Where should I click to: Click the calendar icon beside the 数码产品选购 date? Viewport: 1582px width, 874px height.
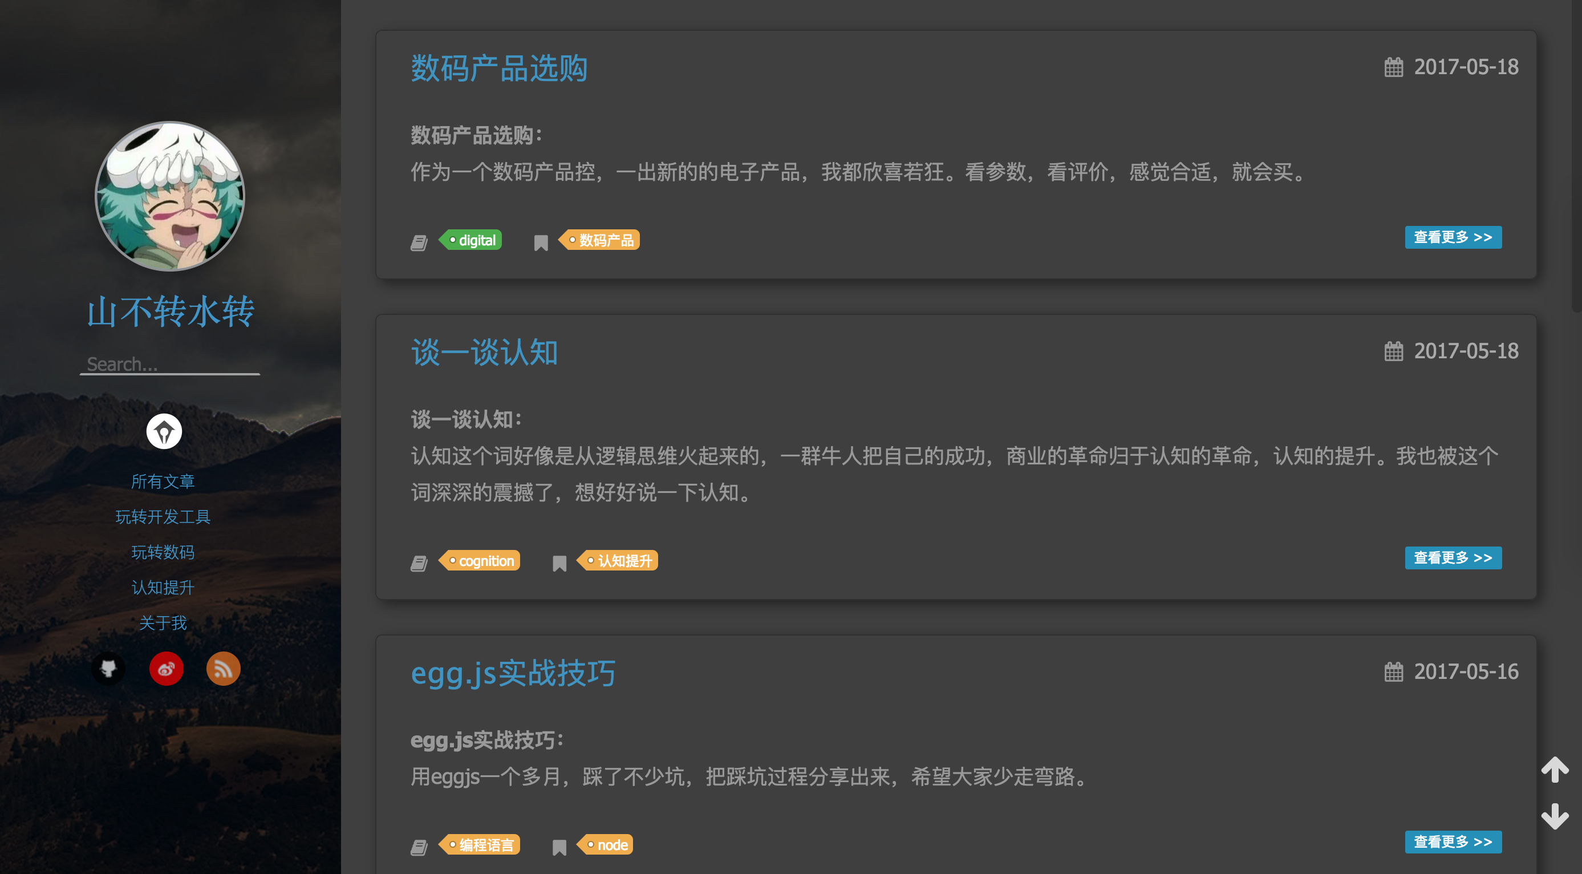[x=1393, y=67]
